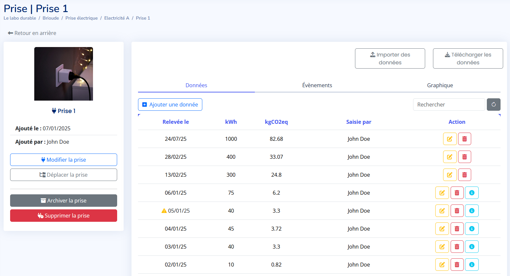
Task: Select the Données tab
Action: [x=196, y=85]
